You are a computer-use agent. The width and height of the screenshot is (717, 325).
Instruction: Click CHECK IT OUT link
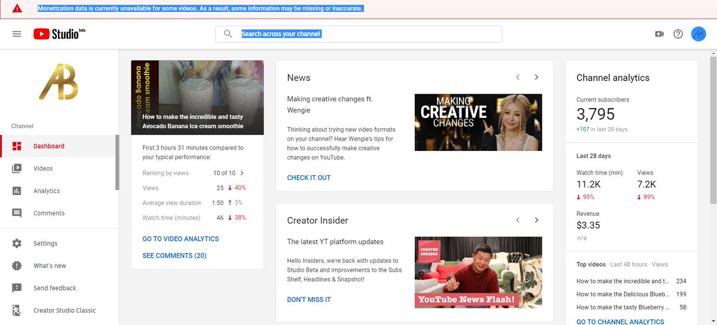pos(309,178)
